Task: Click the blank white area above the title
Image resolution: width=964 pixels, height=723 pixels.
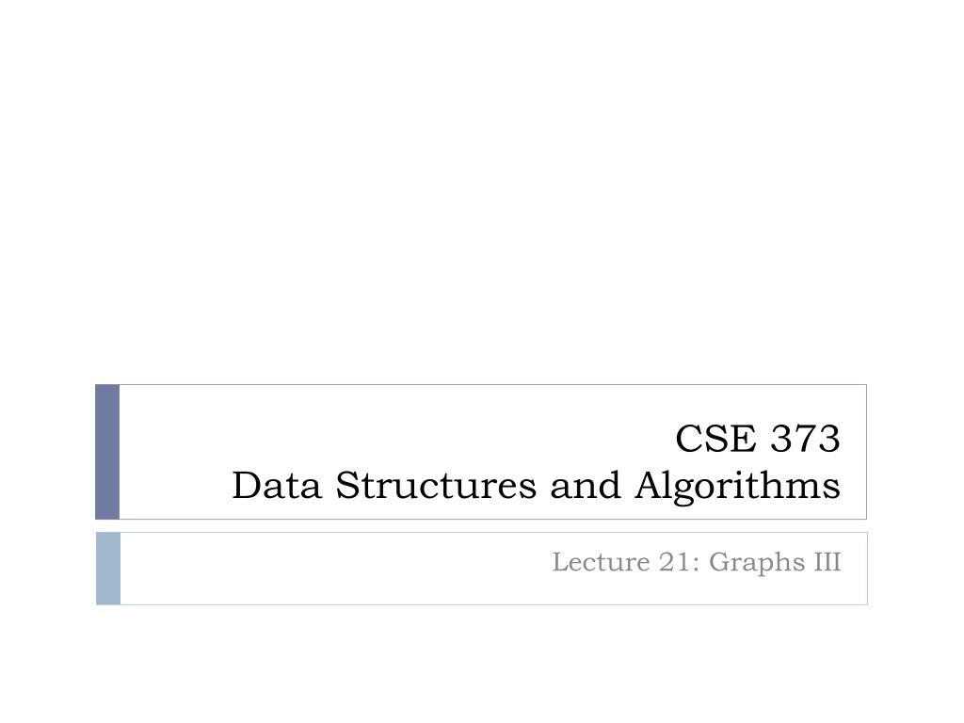Action: pos(482,188)
